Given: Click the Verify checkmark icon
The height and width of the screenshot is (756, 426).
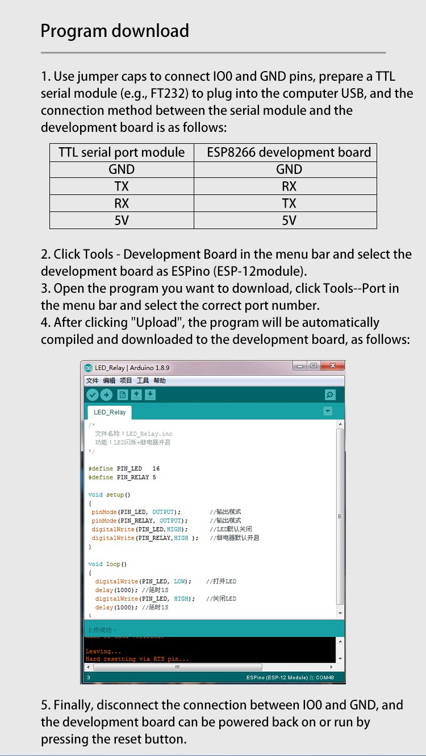Looking at the screenshot, I should coord(92,395).
